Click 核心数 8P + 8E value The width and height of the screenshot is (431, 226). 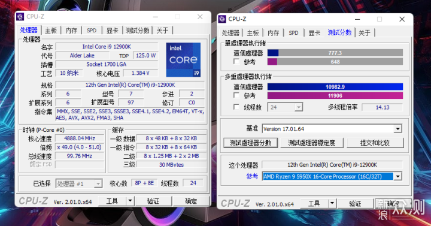(144, 183)
